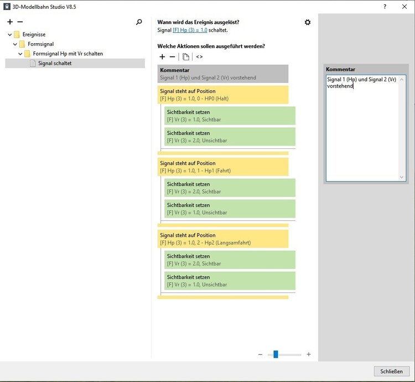The height and width of the screenshot is (382, 415).
Task: Switch to script view with the code icon
Action: (199, 56)
